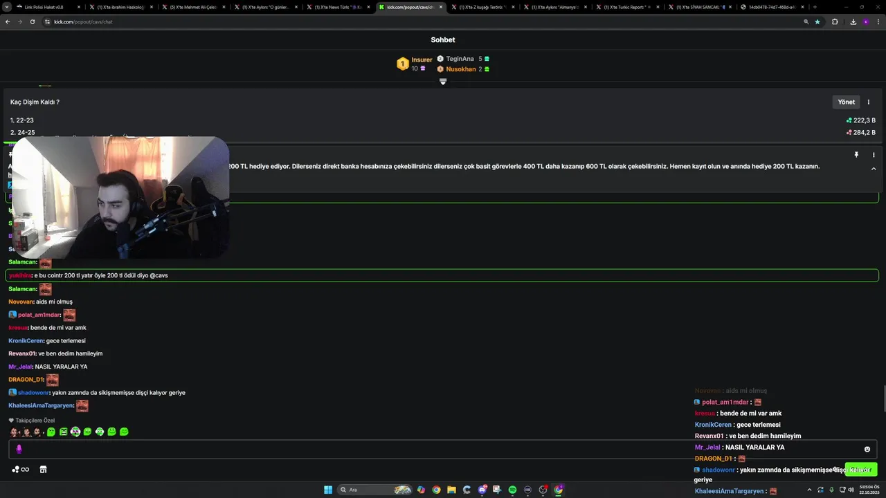Show hidden system tray icons chevron
Image resolution: width=886 pixels, height=498 pixels.
[x=809, y=490]
